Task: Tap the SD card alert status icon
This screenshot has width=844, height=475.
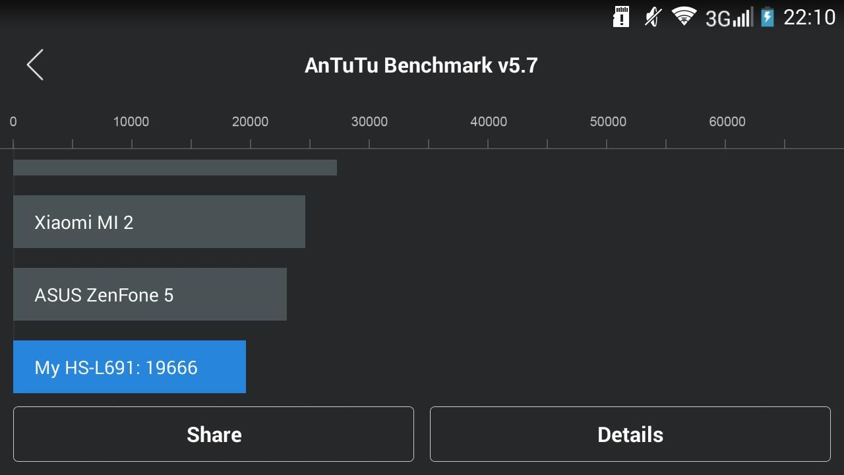Action: pos(621,17)
